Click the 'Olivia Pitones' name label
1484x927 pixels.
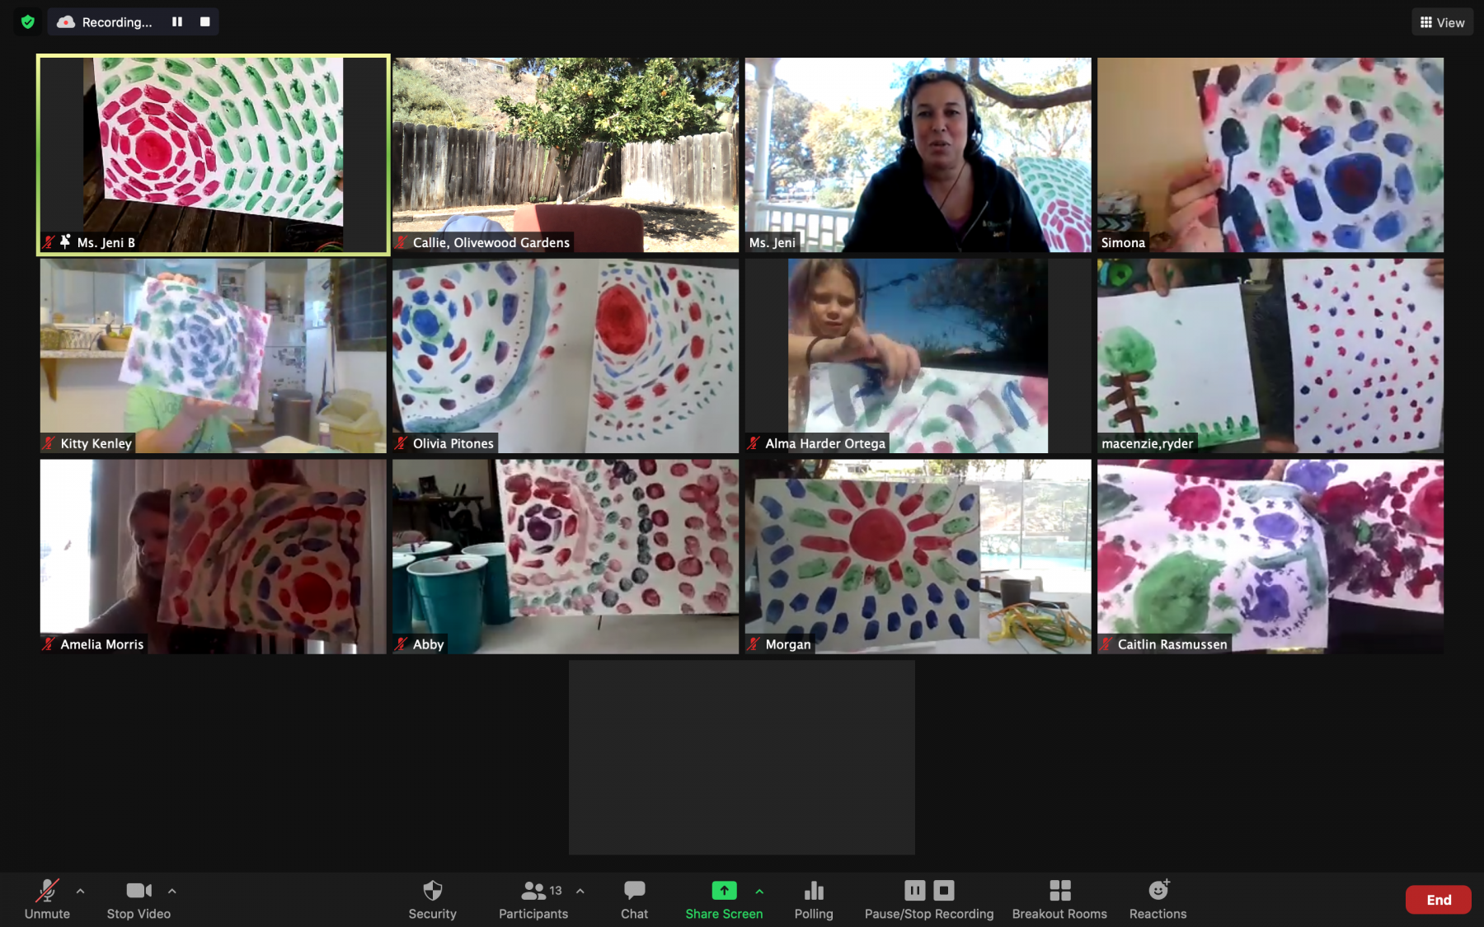453,443
